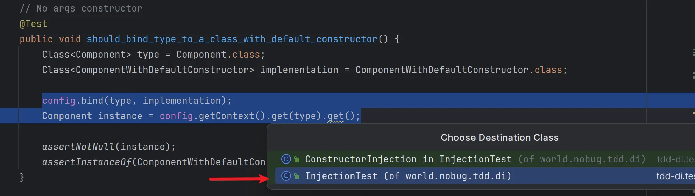
Task: Click the should_bind_type_to_a_class_with_default_constructor method name
Action: 232,39
